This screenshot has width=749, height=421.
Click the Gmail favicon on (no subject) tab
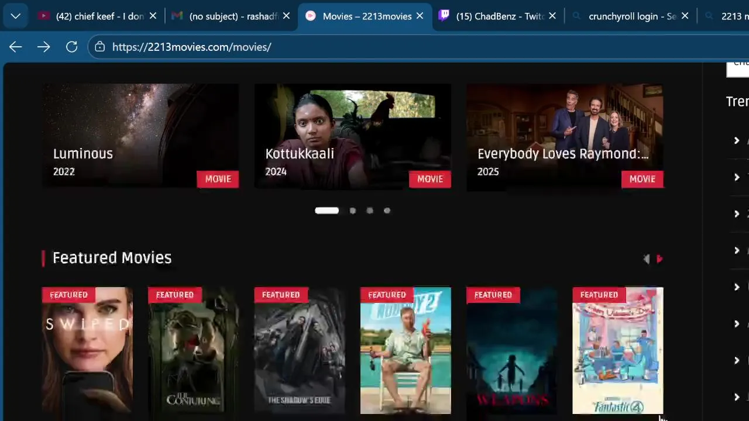tap(177, 16)
